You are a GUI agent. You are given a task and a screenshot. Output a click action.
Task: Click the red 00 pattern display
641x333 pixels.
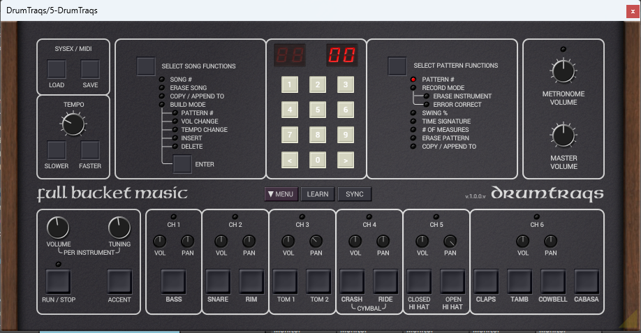click(x=342, y=55)
